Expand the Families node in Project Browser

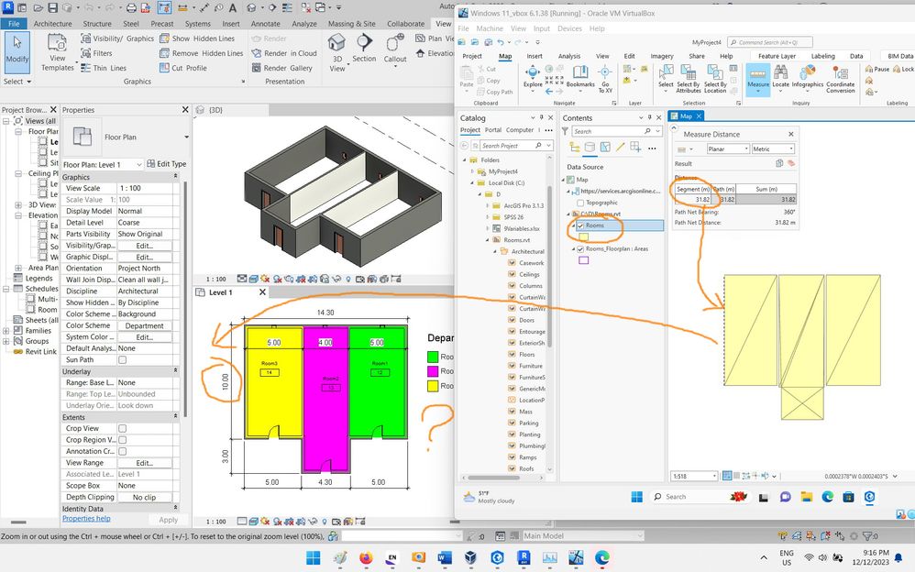click(x=6, y=331)
